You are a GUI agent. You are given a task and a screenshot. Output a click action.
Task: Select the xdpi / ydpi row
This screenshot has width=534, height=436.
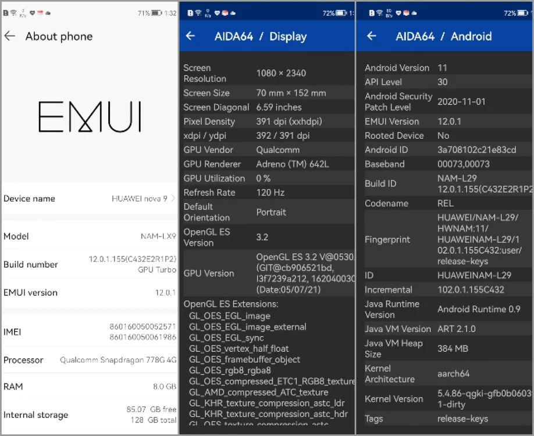tap(268, 135)
